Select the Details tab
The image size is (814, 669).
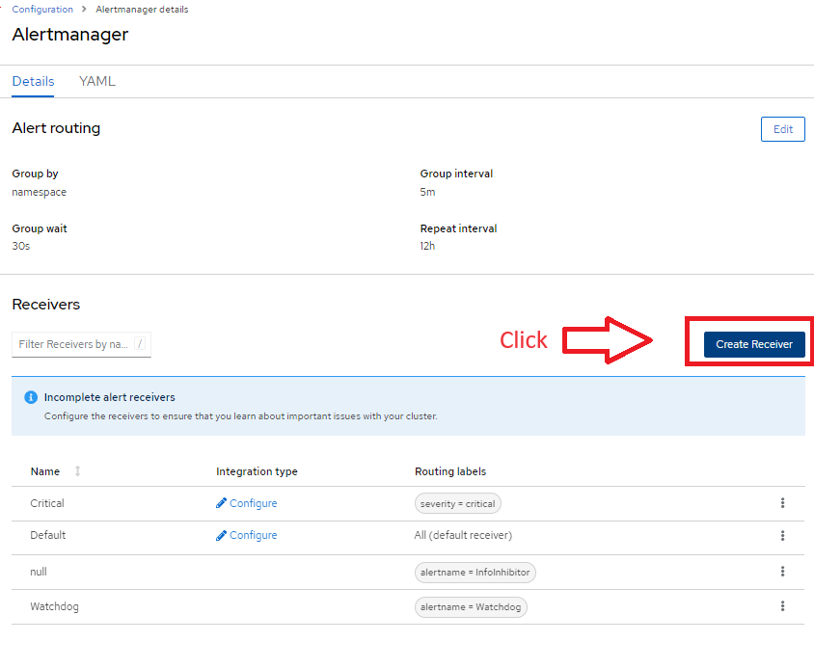click(32, 82)
